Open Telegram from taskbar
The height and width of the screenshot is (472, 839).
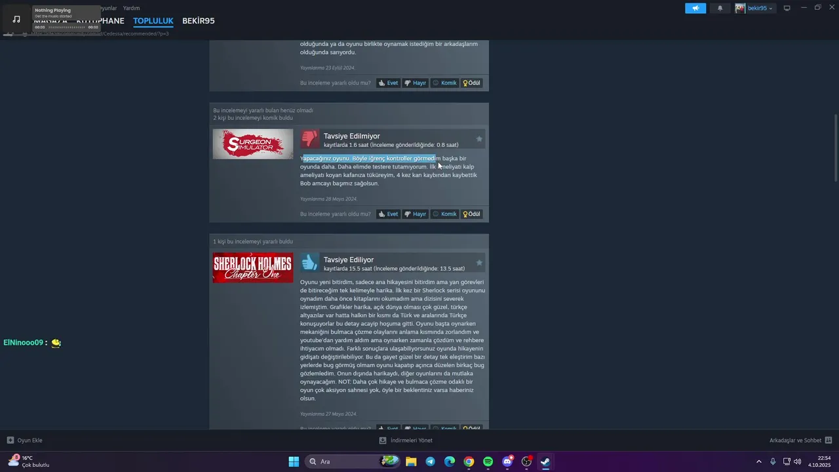tap(430, 462)
